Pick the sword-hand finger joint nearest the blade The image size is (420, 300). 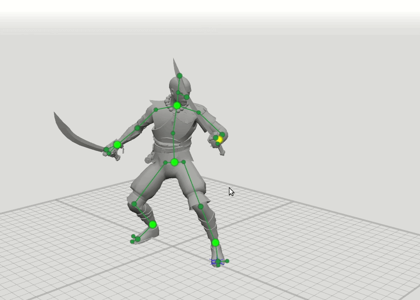[106, 150]
